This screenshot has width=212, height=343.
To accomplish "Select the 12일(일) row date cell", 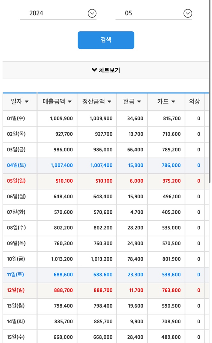I will (x=16, y=290).
